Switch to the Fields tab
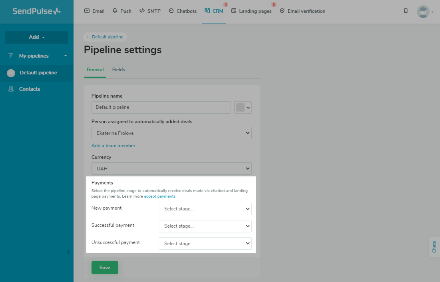The image size is (440, 282). coord(119,70)
